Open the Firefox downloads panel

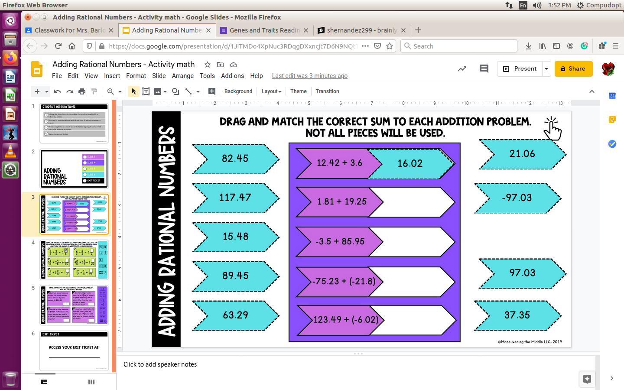click(528, 46)
